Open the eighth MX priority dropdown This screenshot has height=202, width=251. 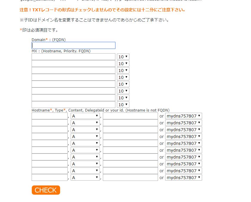click(123, 105)
